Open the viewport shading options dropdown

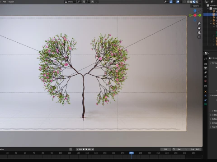200,2
